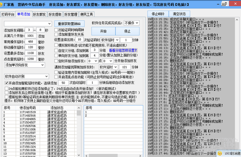This screenshot has width=241, height=157.
Task: Click the 添加状态 column header
Action: point(57,108)
